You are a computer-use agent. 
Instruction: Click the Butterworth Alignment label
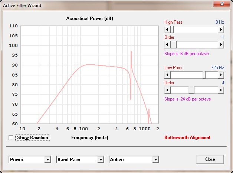[x=187, y=138]
